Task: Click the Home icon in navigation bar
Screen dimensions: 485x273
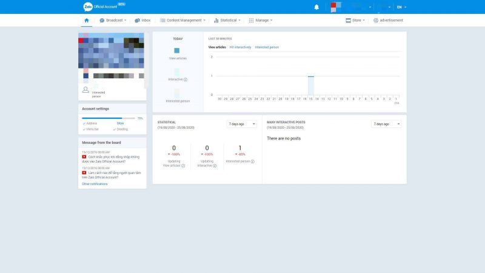Action: pyautogui.click(x=87, y=20)
